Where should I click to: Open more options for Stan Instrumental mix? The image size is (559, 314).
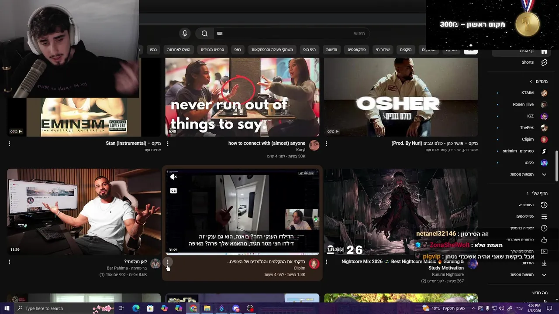coord(9,143)
